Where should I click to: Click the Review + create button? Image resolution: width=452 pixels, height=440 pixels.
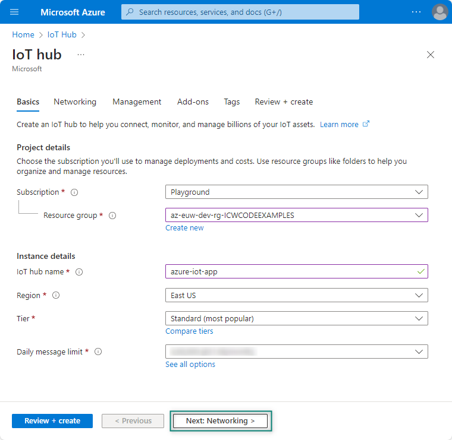[x=52, y=421]
